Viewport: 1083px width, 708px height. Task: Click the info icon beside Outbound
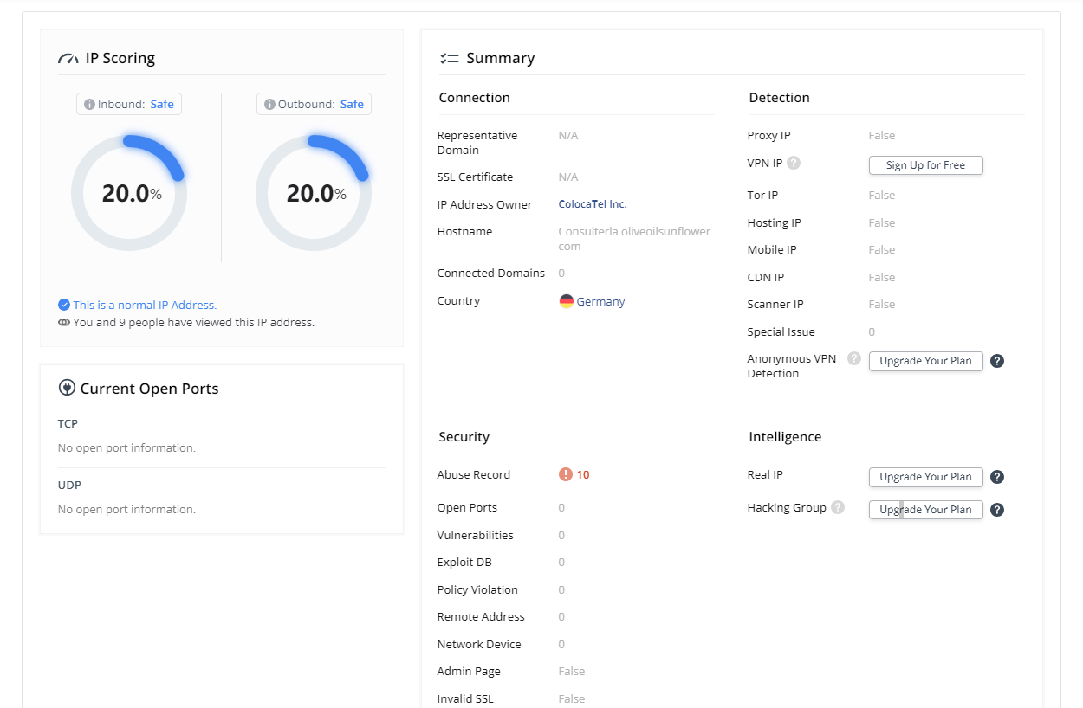(269, 105)
